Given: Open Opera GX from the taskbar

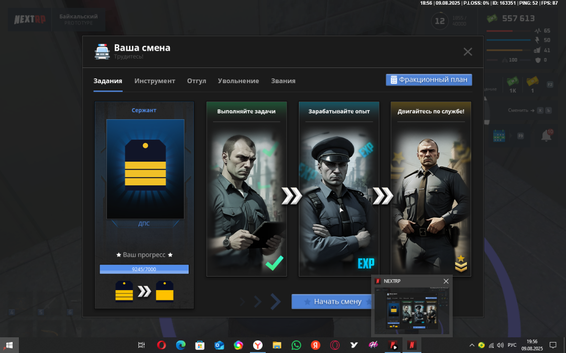Looking at the screenshot, I should pyautogui.click(x=334, y=345).
